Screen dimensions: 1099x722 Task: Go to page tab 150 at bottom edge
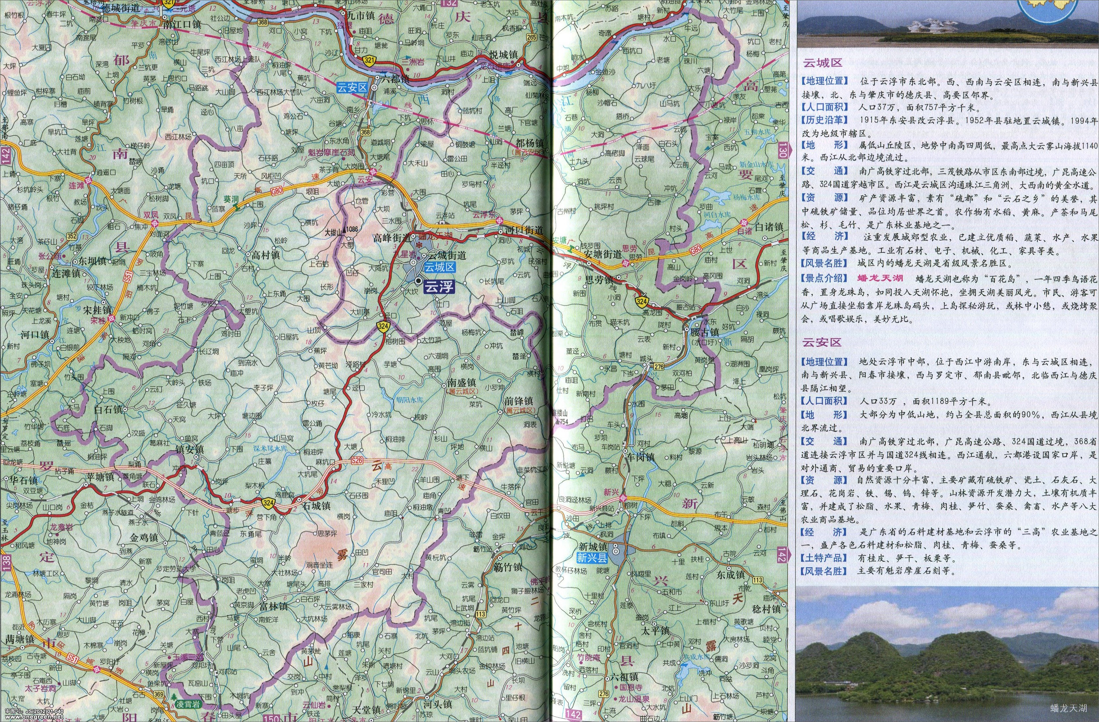coord(271,717)
